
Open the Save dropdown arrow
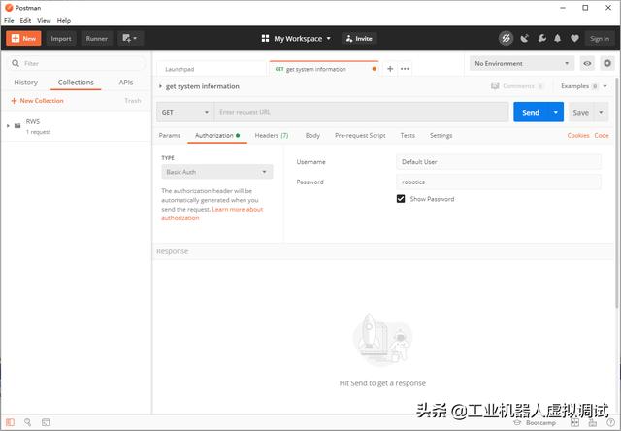[601, 112]
